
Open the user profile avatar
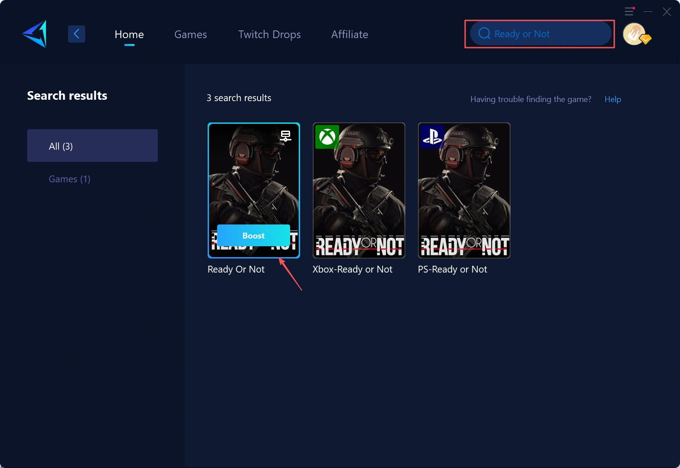(x=635, y=34)
